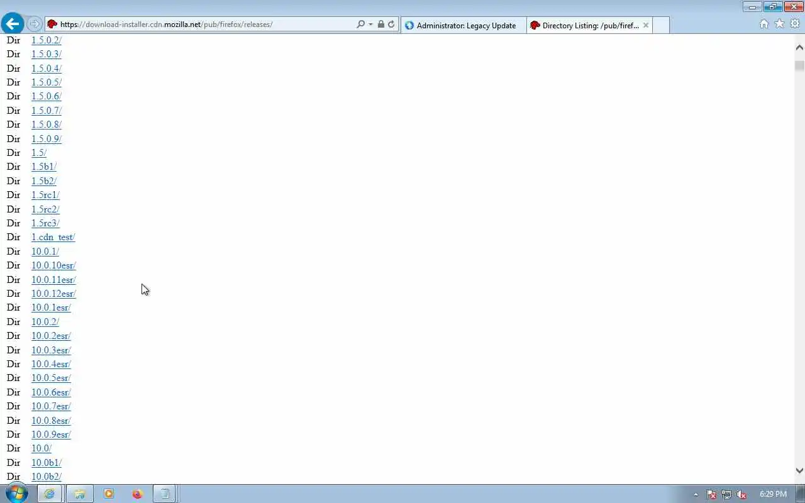Click the Firefox taskbar icon

tap(137, 494)
